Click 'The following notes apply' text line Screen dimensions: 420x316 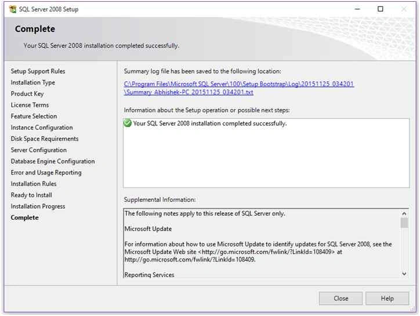pos(205,214)
